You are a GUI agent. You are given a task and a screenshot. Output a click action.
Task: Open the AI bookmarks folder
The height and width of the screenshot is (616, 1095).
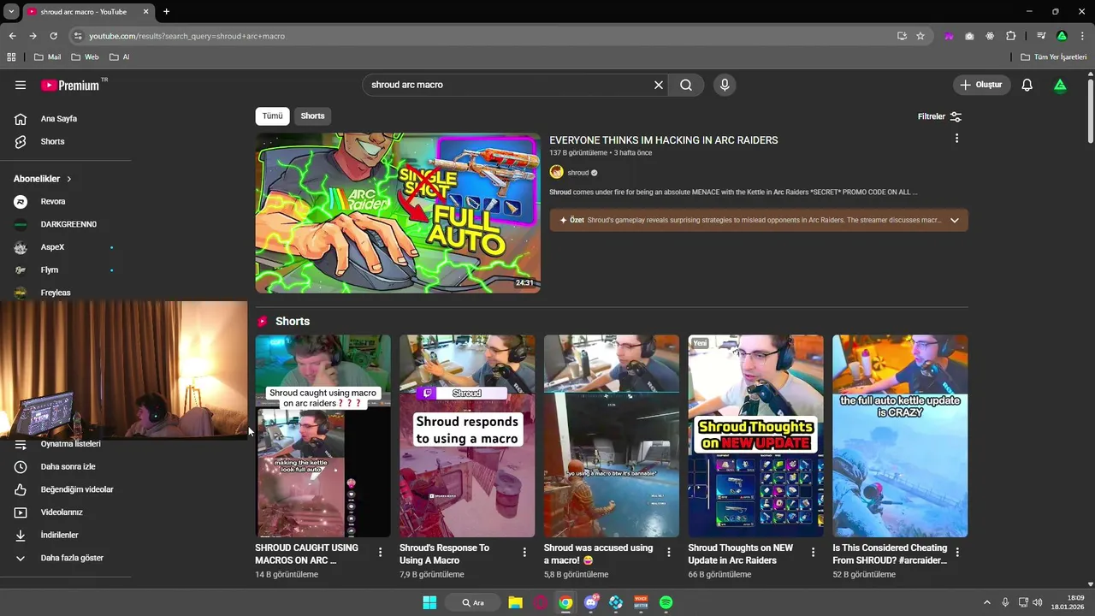click(119, 57)
